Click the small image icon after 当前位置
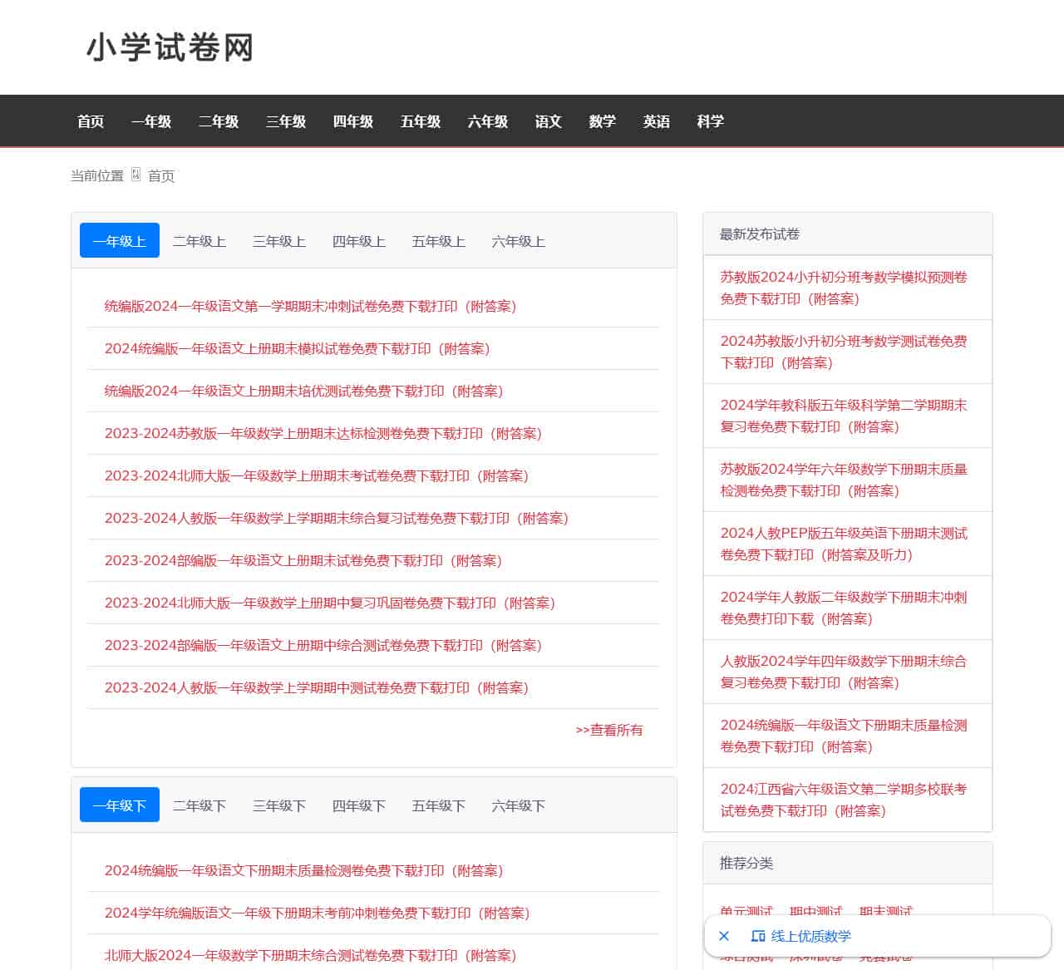 (135, 175)
